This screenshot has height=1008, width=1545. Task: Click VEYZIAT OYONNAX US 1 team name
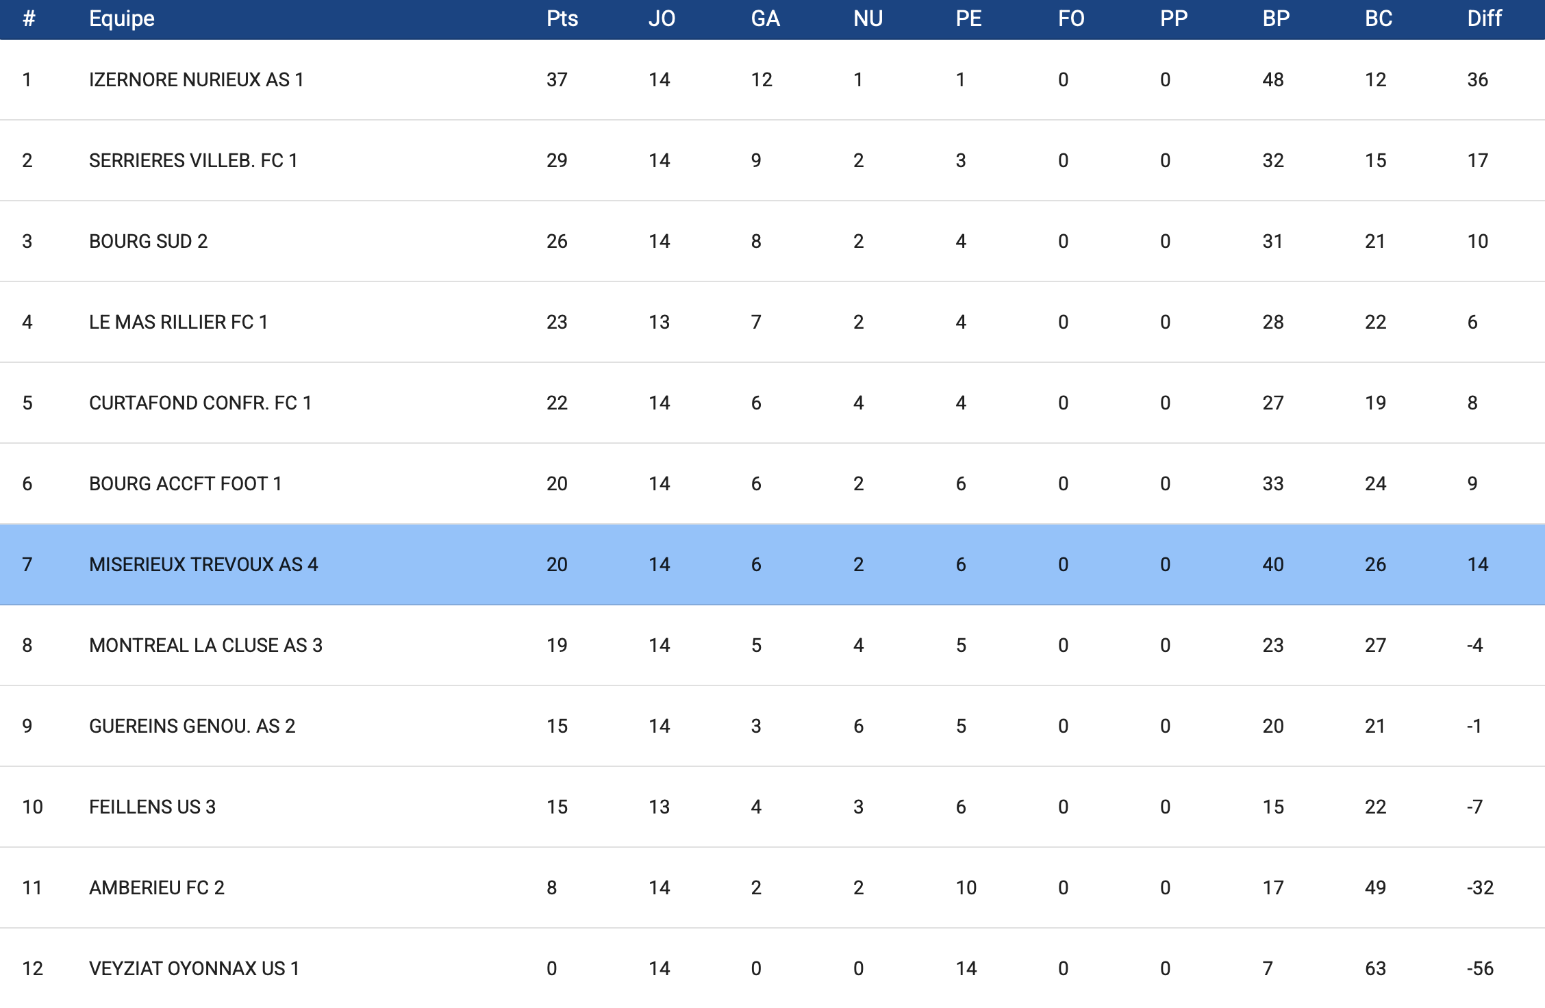point(194,969)
